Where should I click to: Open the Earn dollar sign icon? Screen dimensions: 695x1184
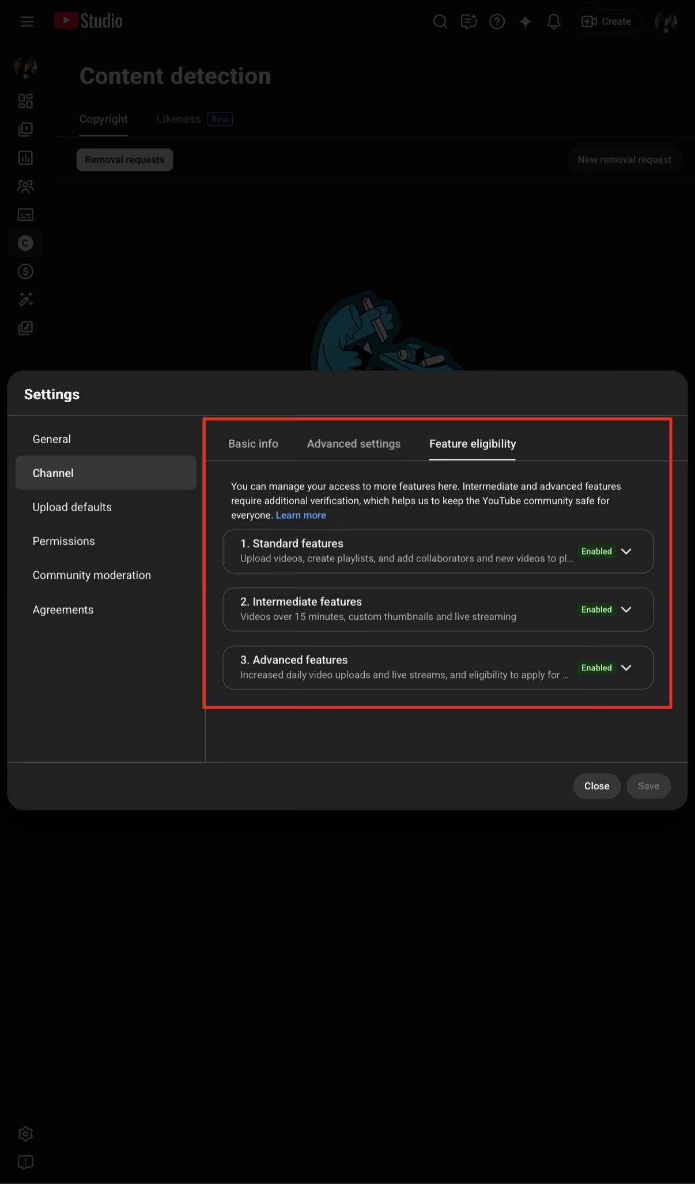coord(25,271)
